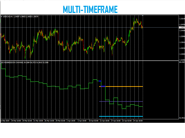This screenshot has height=138, width=185.
Task: Click the chart menu triangle beside USDCAD,H1
Action: [x=2, y=17]
